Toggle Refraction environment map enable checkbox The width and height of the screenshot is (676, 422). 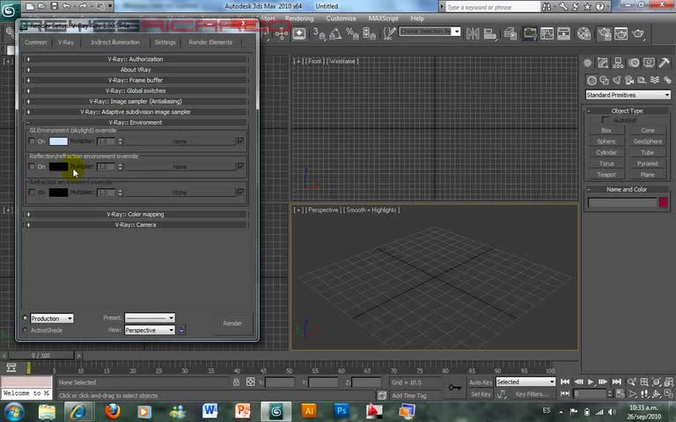click(240, 192)
